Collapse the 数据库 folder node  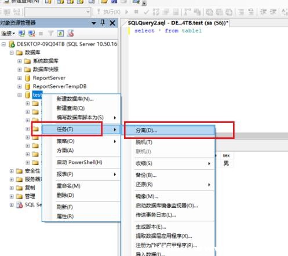[12, 53]
